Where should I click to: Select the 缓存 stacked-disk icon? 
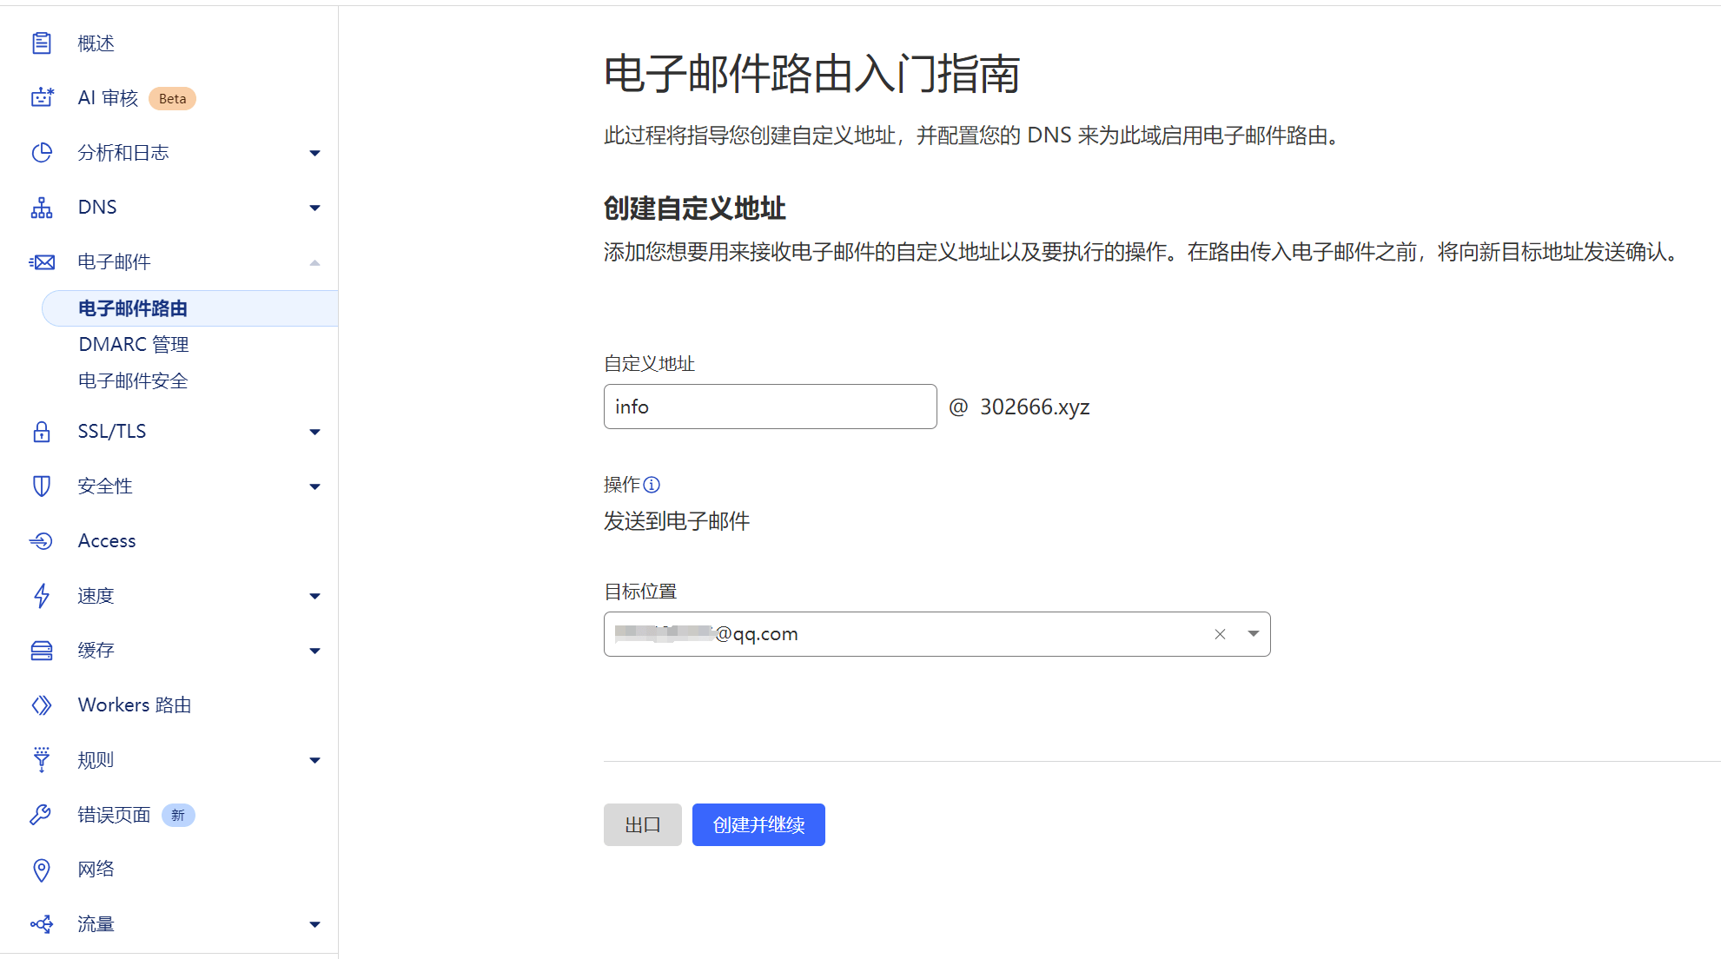[42, 650]
